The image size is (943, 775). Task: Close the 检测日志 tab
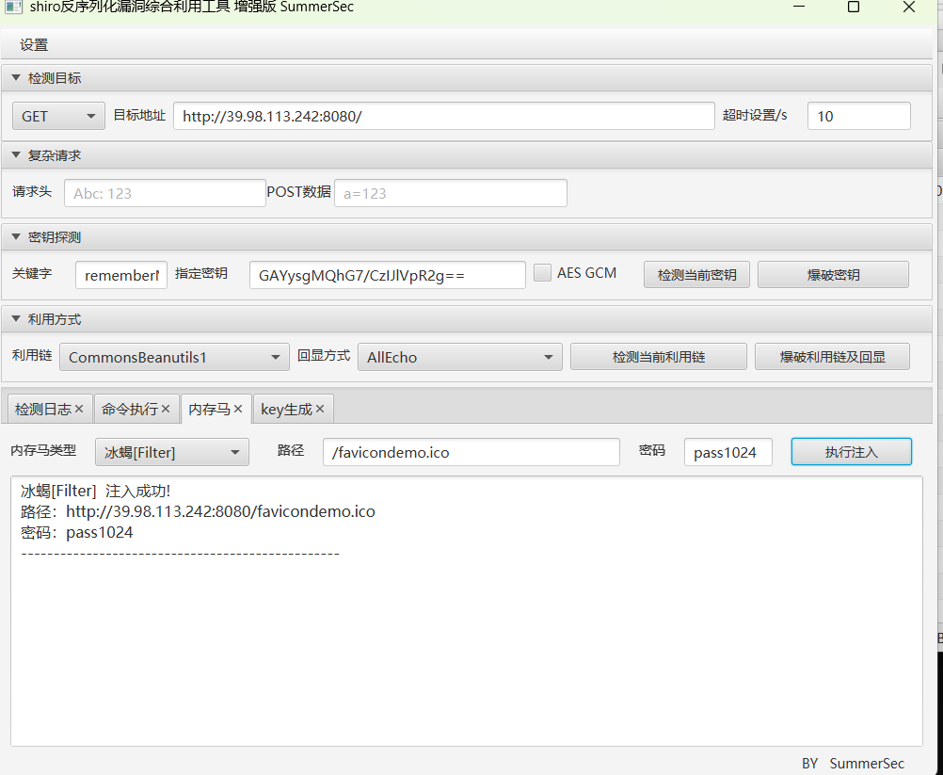pos(78,408)
